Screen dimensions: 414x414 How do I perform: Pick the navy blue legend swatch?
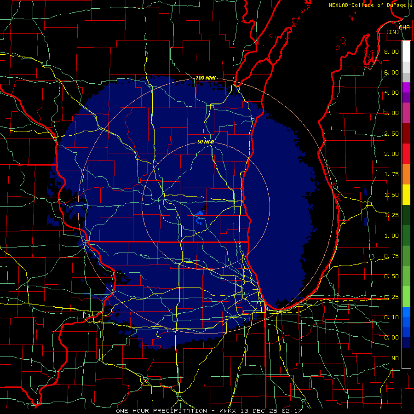coord(406,343)
